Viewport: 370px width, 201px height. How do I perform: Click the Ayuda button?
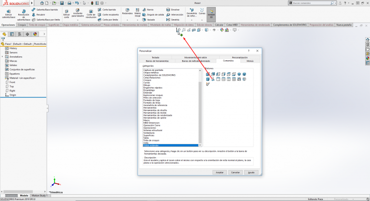[x=251, y=173]
